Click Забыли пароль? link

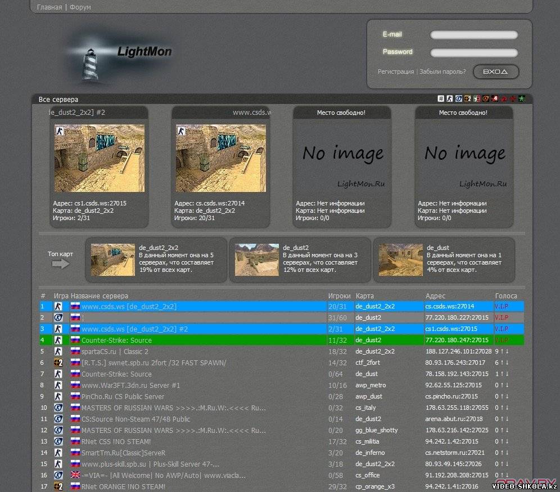coord(442,71)
